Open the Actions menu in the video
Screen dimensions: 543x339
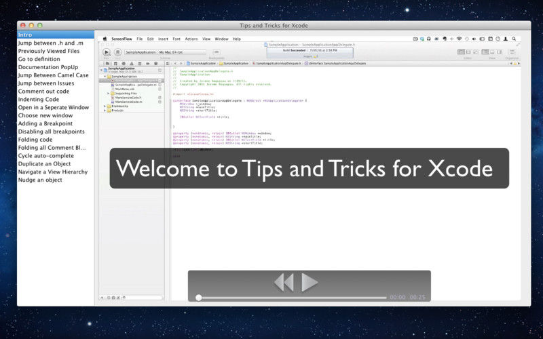click(191, 39)
